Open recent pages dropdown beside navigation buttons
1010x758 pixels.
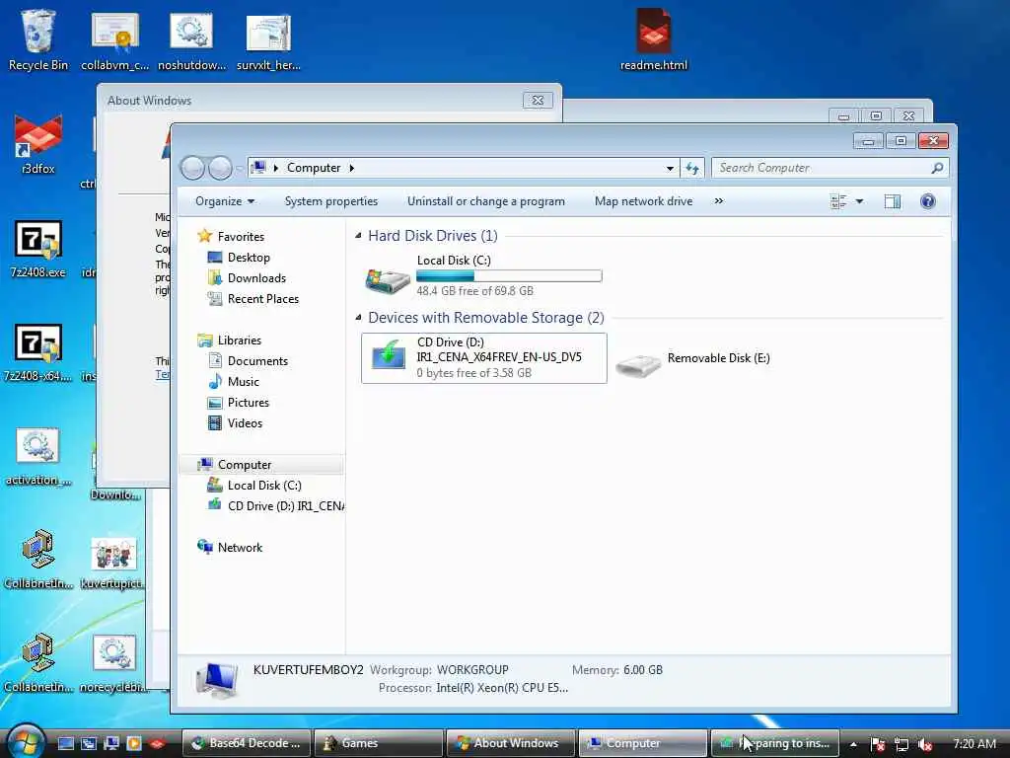coord(239,168)
